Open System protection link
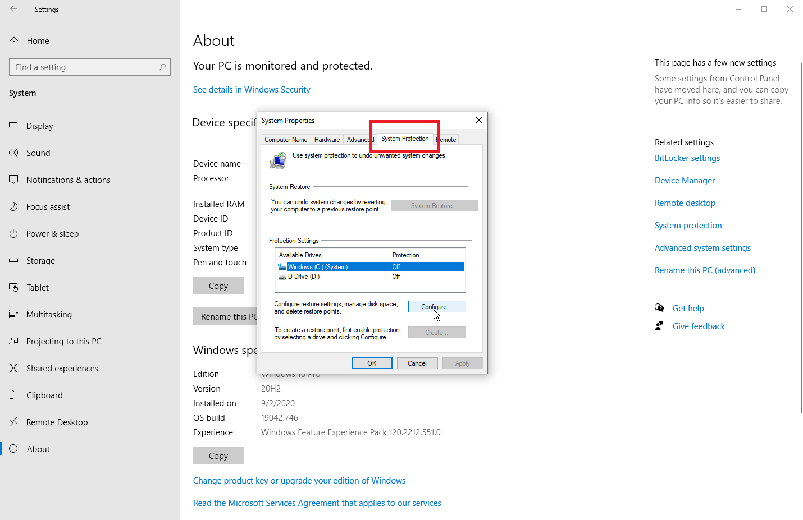803x520 pixels. [x=688, y=226]
